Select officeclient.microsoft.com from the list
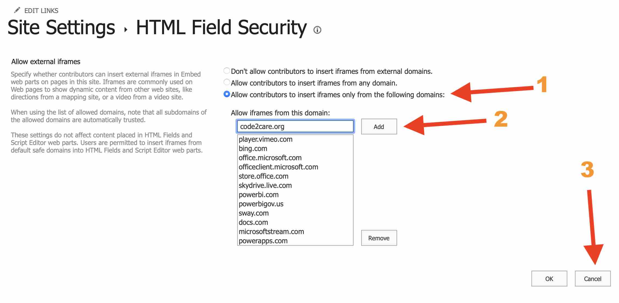Viewport: 619px width, 303px height. [278, 167]
